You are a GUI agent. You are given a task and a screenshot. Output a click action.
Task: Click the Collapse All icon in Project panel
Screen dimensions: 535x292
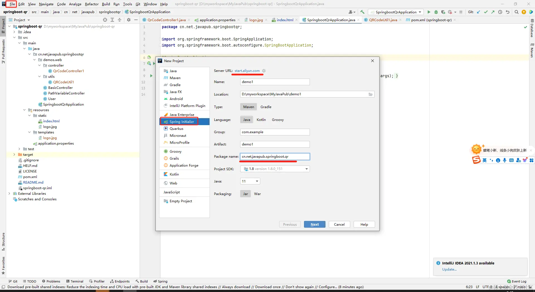coord(120,20)
